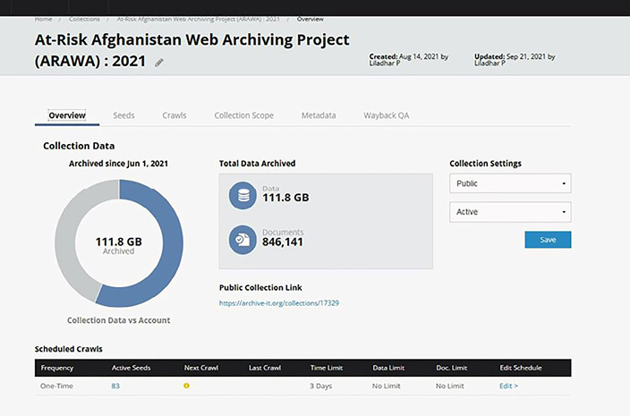Open the Active status dropdown
The image size is (630, 416).
coord(510,212)
